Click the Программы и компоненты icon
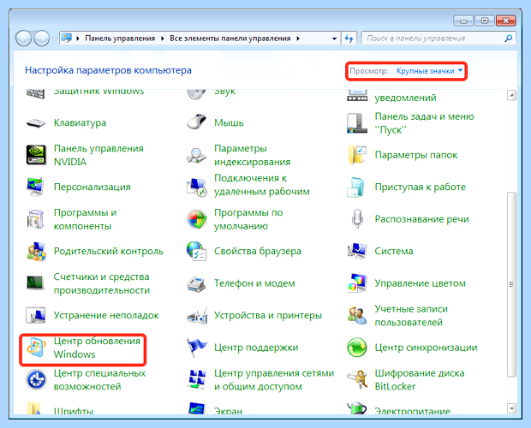This screenshot has width=531, height=428. coord(36,219)
